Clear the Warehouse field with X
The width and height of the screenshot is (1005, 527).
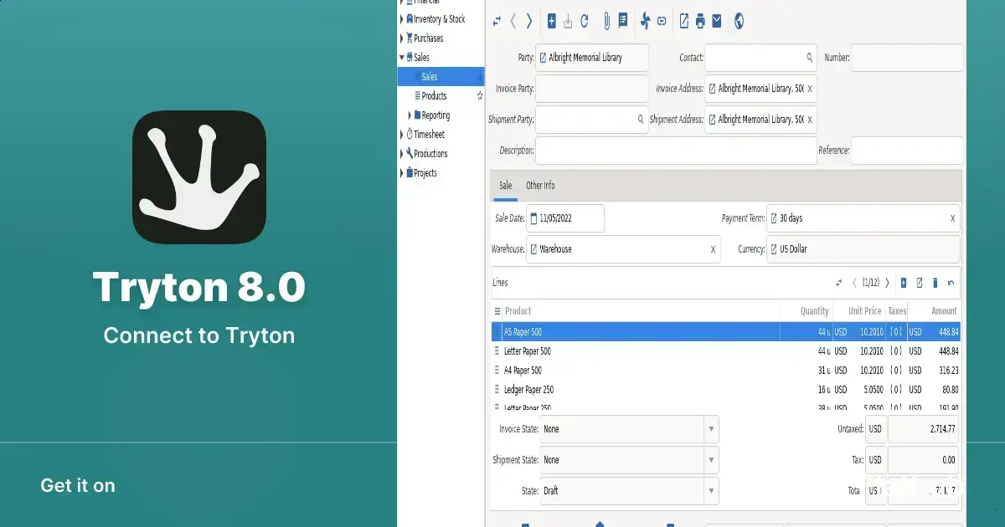coord(714,249)
